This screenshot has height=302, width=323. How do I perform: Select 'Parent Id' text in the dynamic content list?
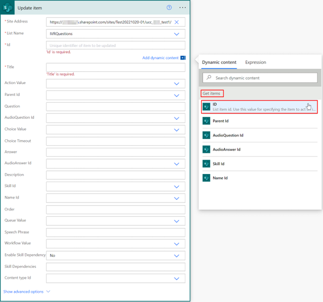click(x=221, y=121)
